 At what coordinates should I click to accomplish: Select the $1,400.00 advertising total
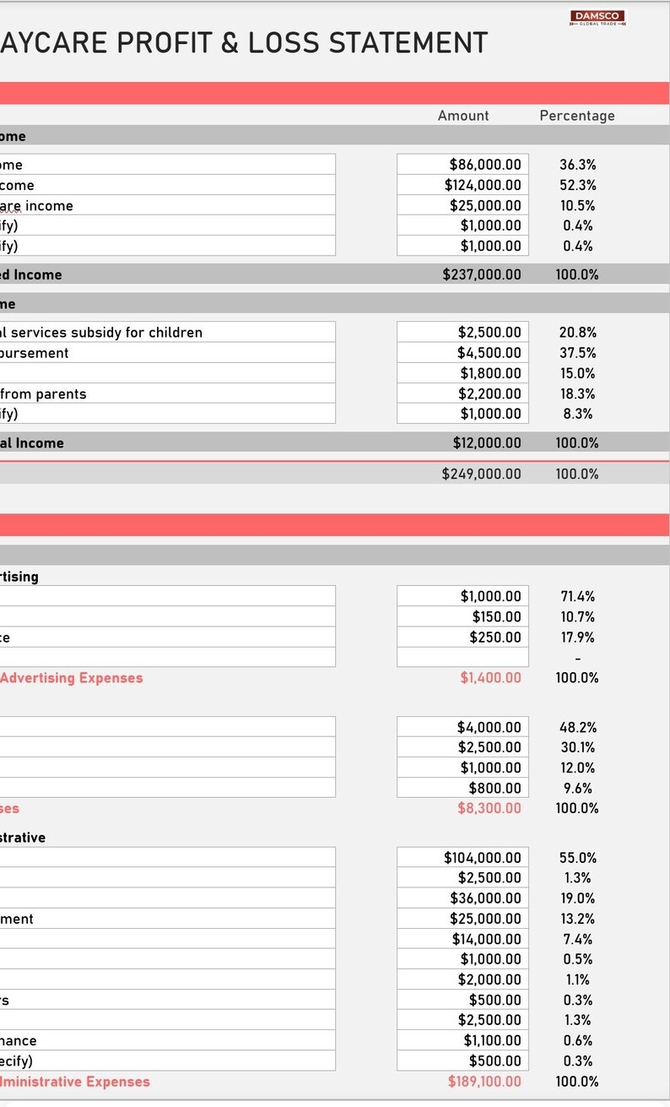click(490, 678)
